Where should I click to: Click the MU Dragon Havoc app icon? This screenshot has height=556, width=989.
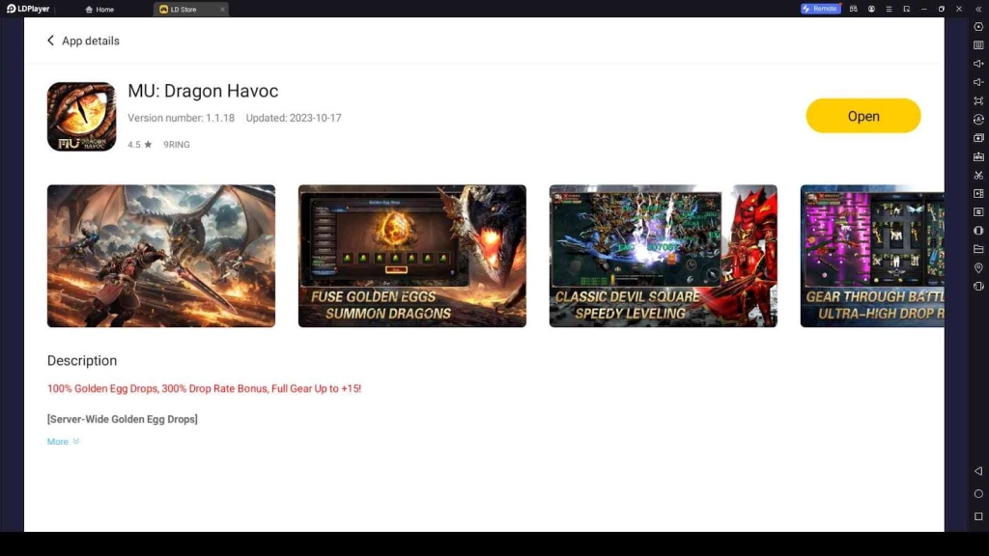point(81,117)
